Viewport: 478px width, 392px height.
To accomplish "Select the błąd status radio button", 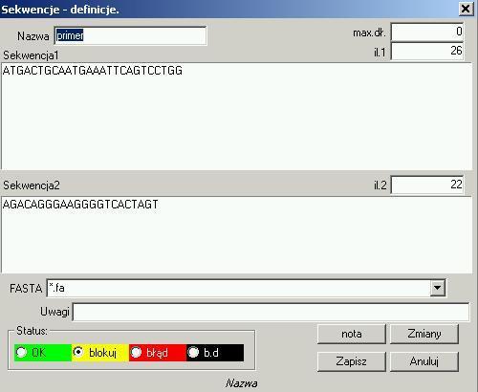I will tap(136, 352).
